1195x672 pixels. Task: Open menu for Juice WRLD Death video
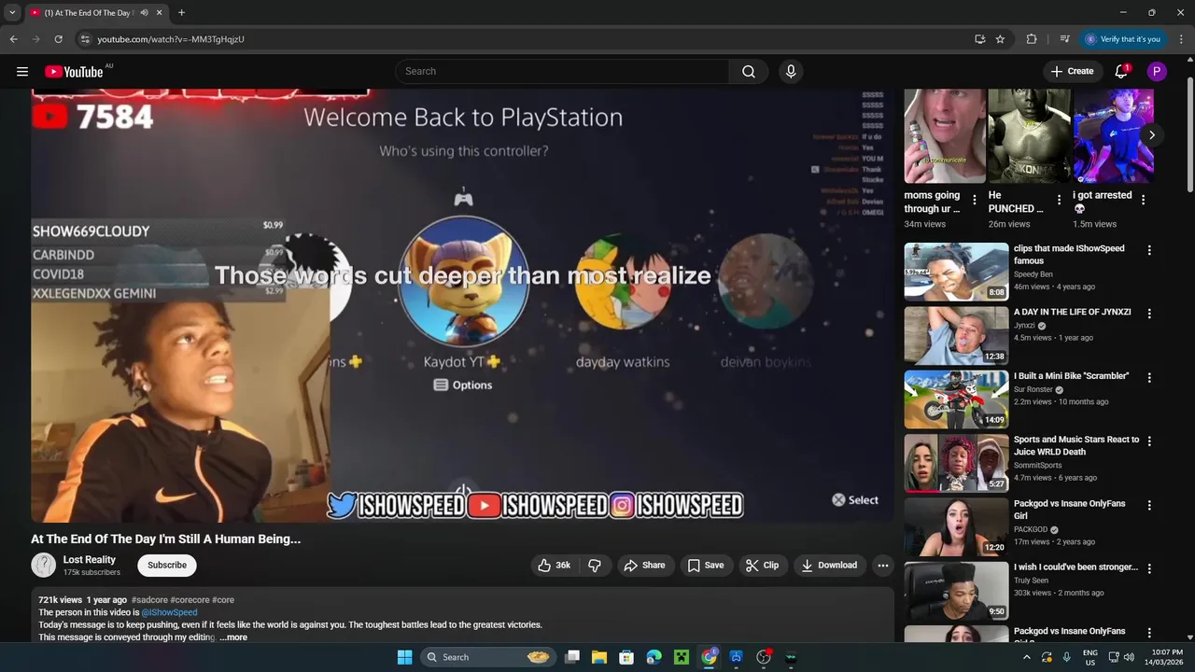point(1149,441)
